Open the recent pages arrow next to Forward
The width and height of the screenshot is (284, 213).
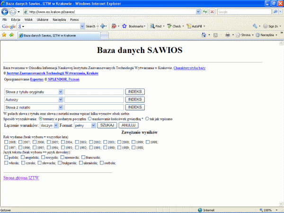pyautogui.click(x=18, y=12)
